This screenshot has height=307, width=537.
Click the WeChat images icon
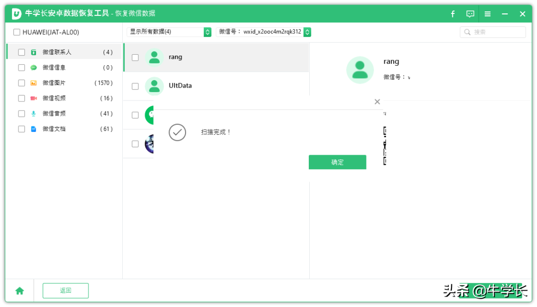34,83
